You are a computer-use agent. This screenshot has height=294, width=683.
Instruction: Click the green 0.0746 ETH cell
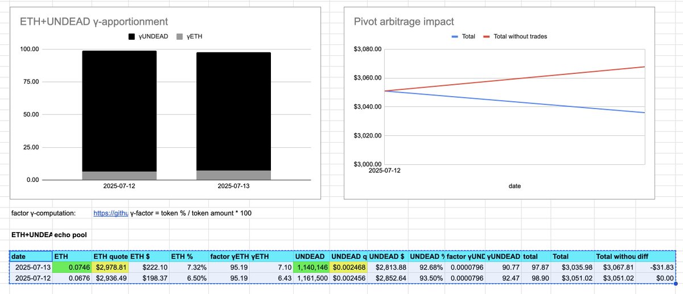tap(72, 268)
